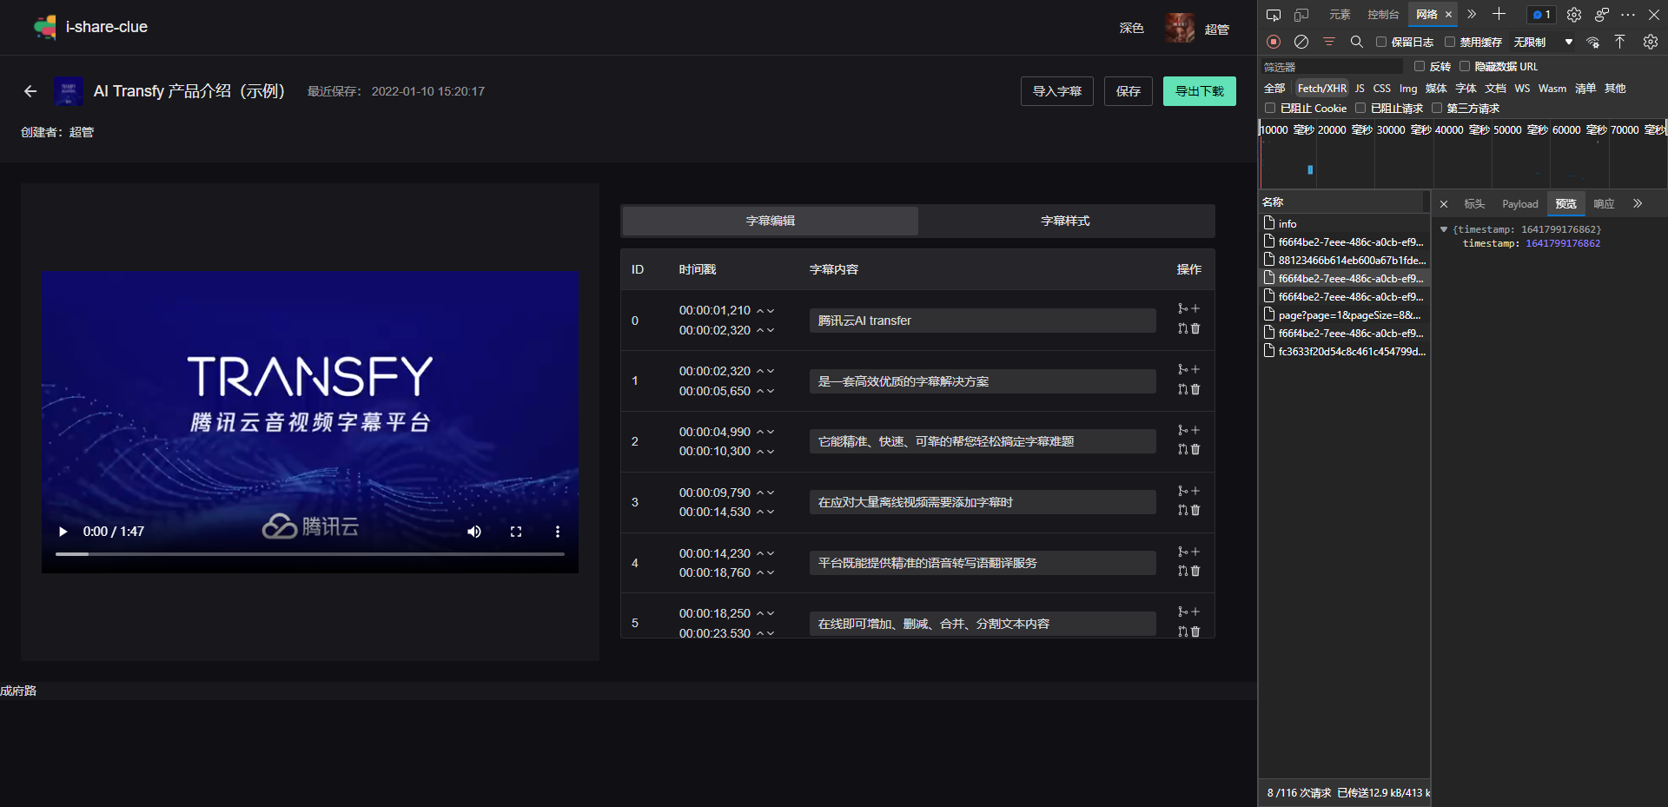Add new DevTools tool with plus
1668x807 pixels.
click(1499, 14)
